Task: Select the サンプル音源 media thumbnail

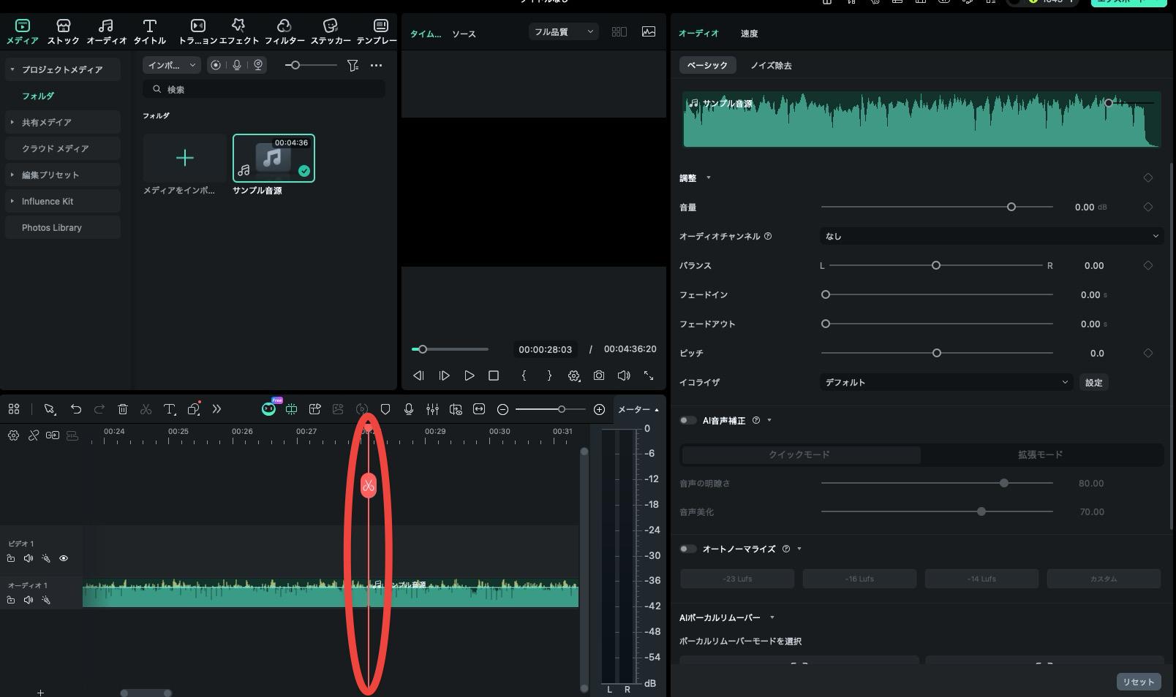Action: click(274, 158)
